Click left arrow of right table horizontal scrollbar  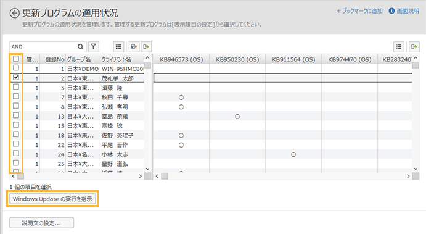[157, 177]
